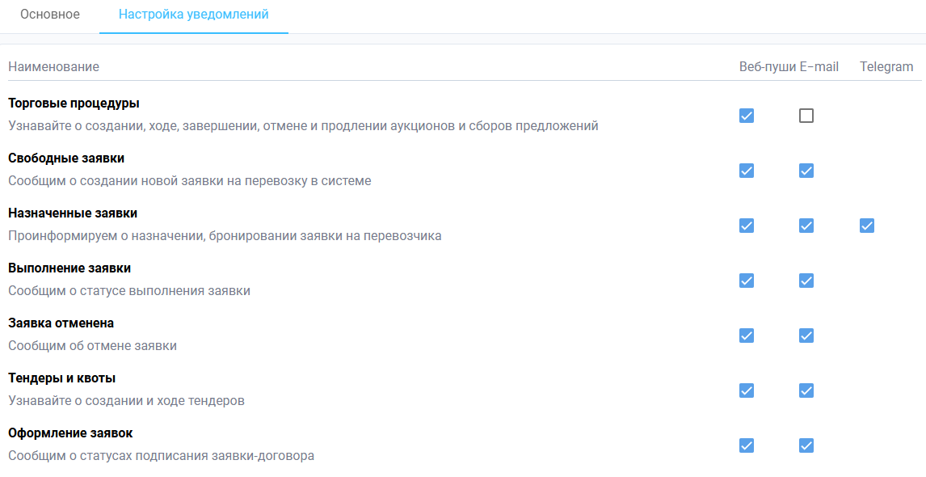Disable Веб-пуши for Торговые процедуры

(x=746, y=116)
